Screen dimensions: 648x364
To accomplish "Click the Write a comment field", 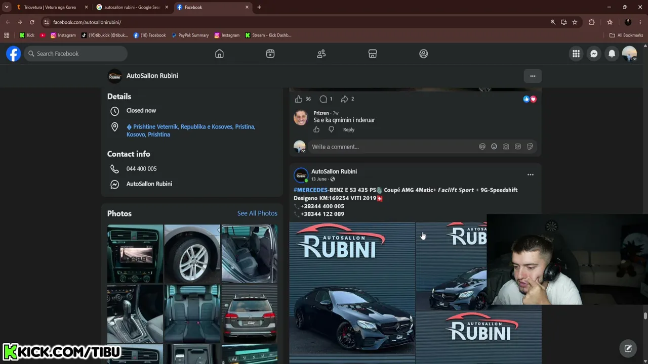I will 393,147.
